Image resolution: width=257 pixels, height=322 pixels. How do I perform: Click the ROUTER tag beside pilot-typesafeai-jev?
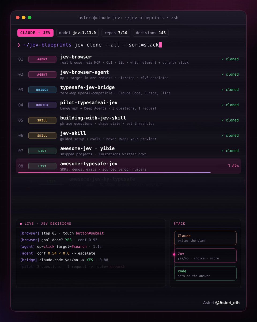tap(42, 105)
